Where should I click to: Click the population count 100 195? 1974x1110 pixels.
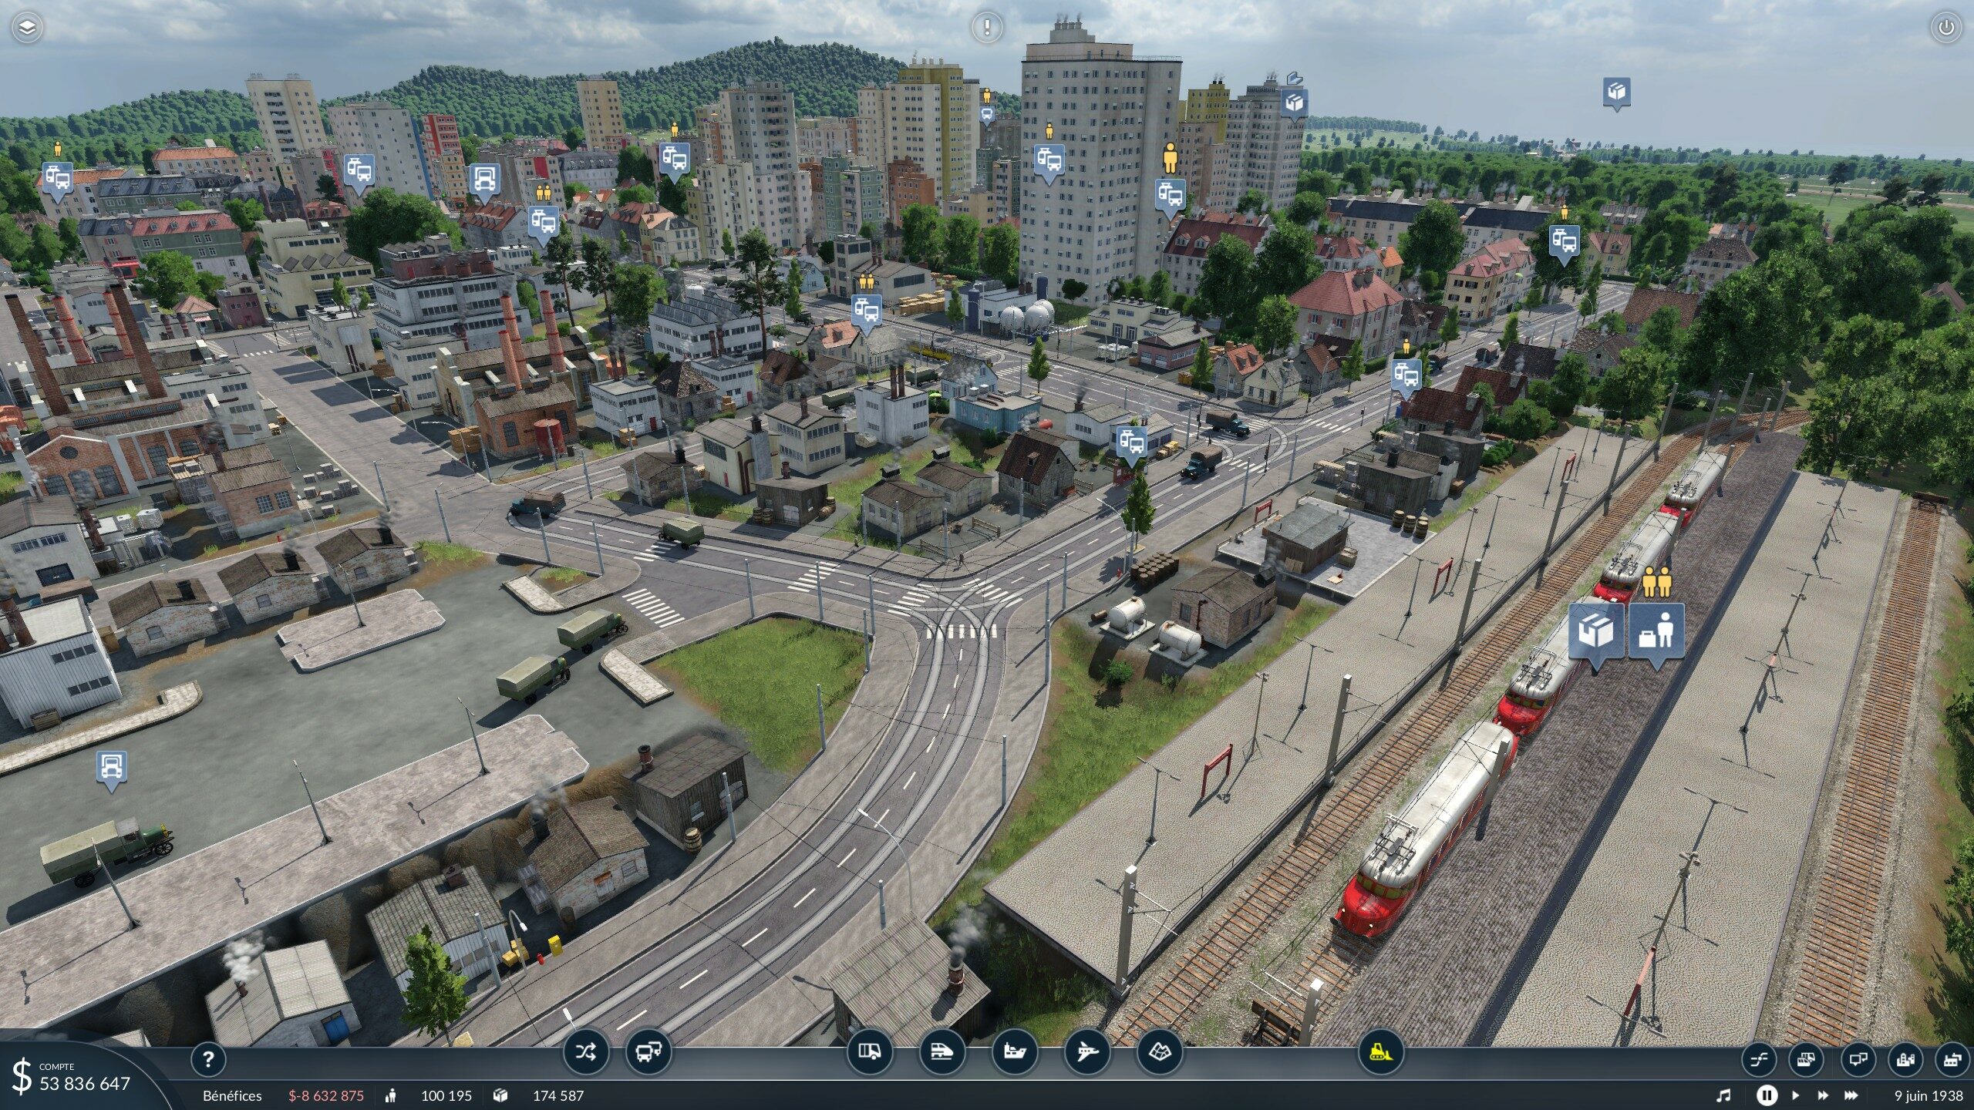[446, 1095]
